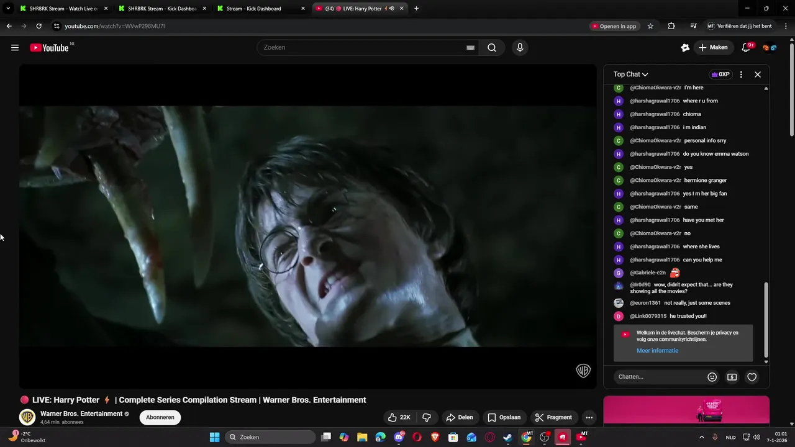Launch Steam from the taskbar
The image size is (795, 447).
[507, 437]
